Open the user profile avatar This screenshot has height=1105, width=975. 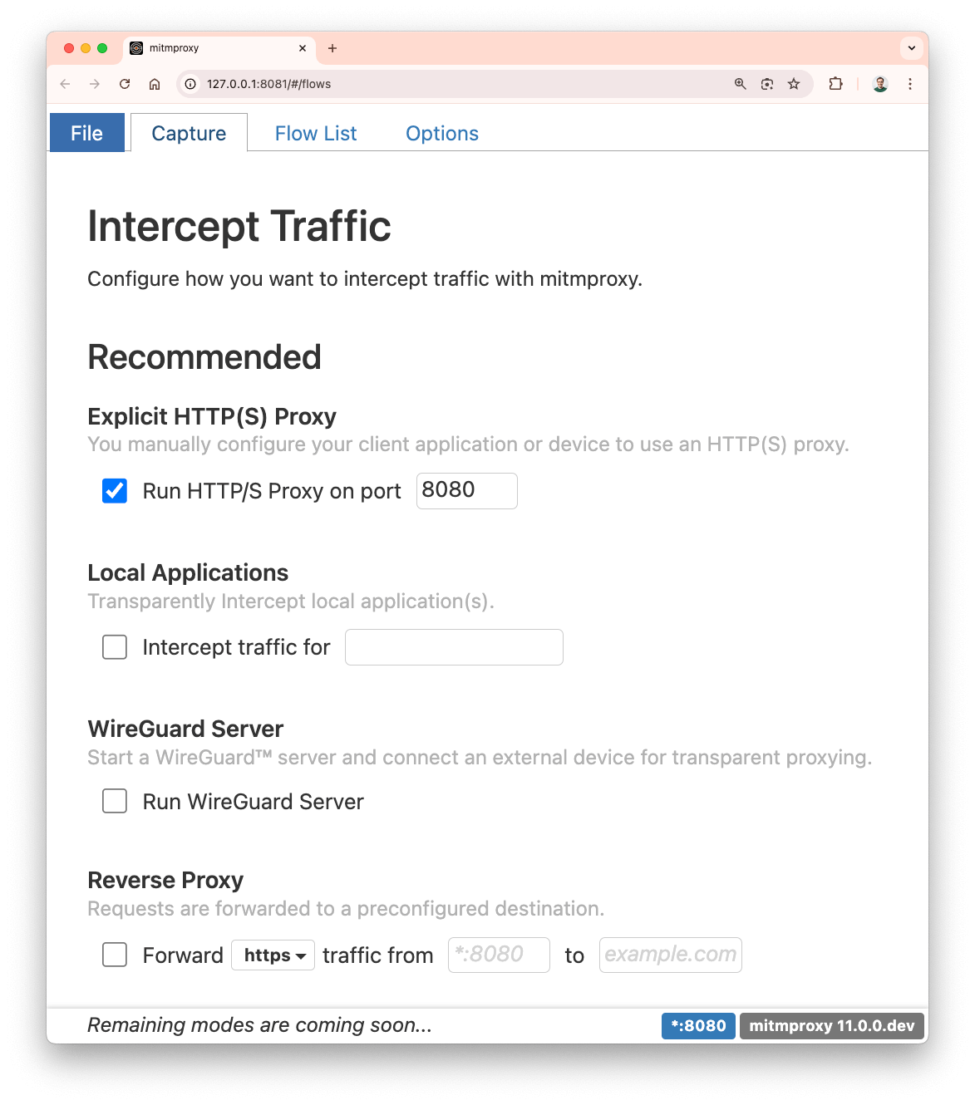click(x=880, y=84)
